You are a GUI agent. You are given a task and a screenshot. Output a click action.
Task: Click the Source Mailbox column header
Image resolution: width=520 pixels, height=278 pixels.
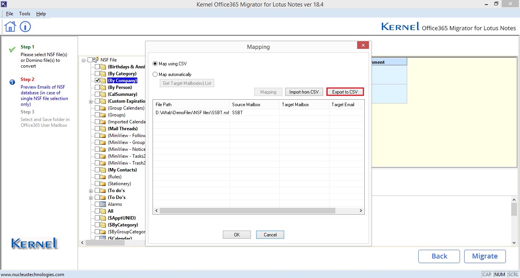click(x=255, y=105)
